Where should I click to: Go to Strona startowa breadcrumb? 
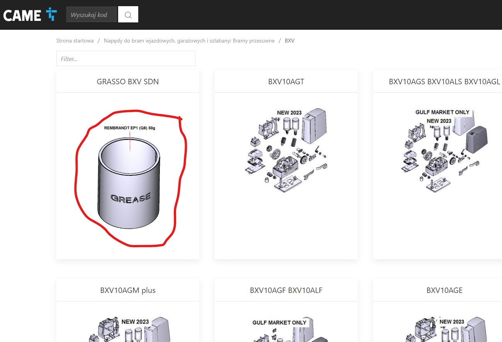75,41
